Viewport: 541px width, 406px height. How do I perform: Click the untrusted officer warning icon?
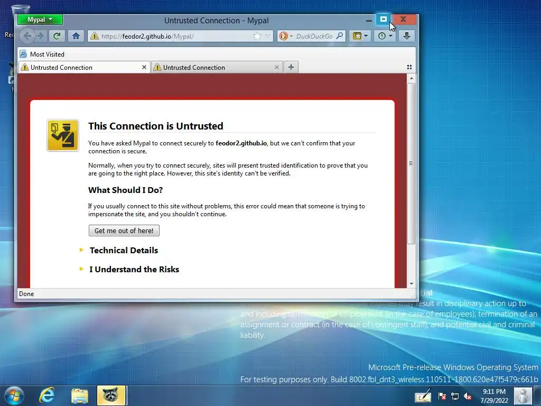tap(63, 135)
